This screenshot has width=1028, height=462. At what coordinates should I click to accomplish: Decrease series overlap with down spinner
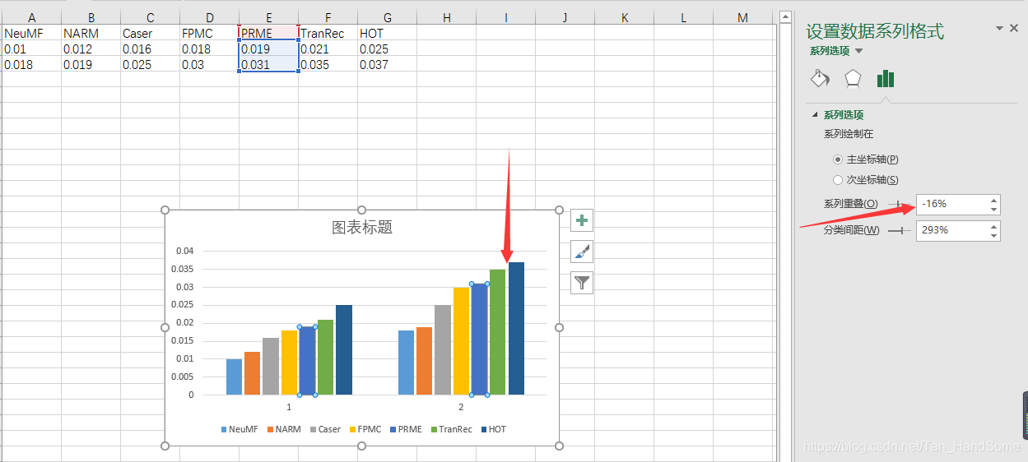[x=994, y=210]
